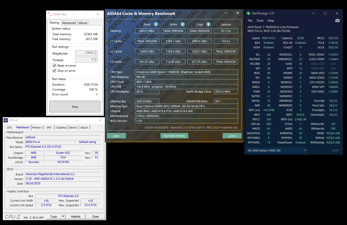
Task: Open the Help menu in ZenTimings
Action: point(271,21)
